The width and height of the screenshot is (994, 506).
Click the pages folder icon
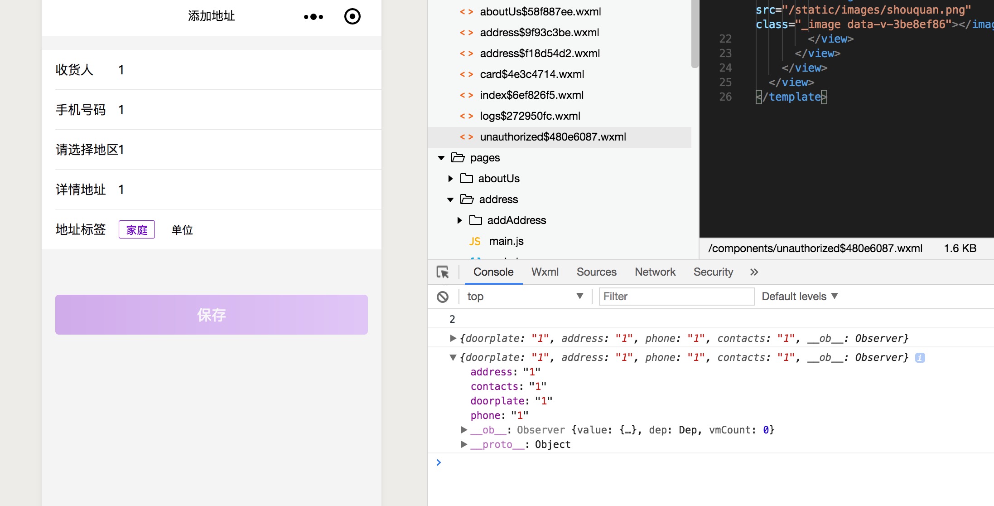click(x=457, y=157)
